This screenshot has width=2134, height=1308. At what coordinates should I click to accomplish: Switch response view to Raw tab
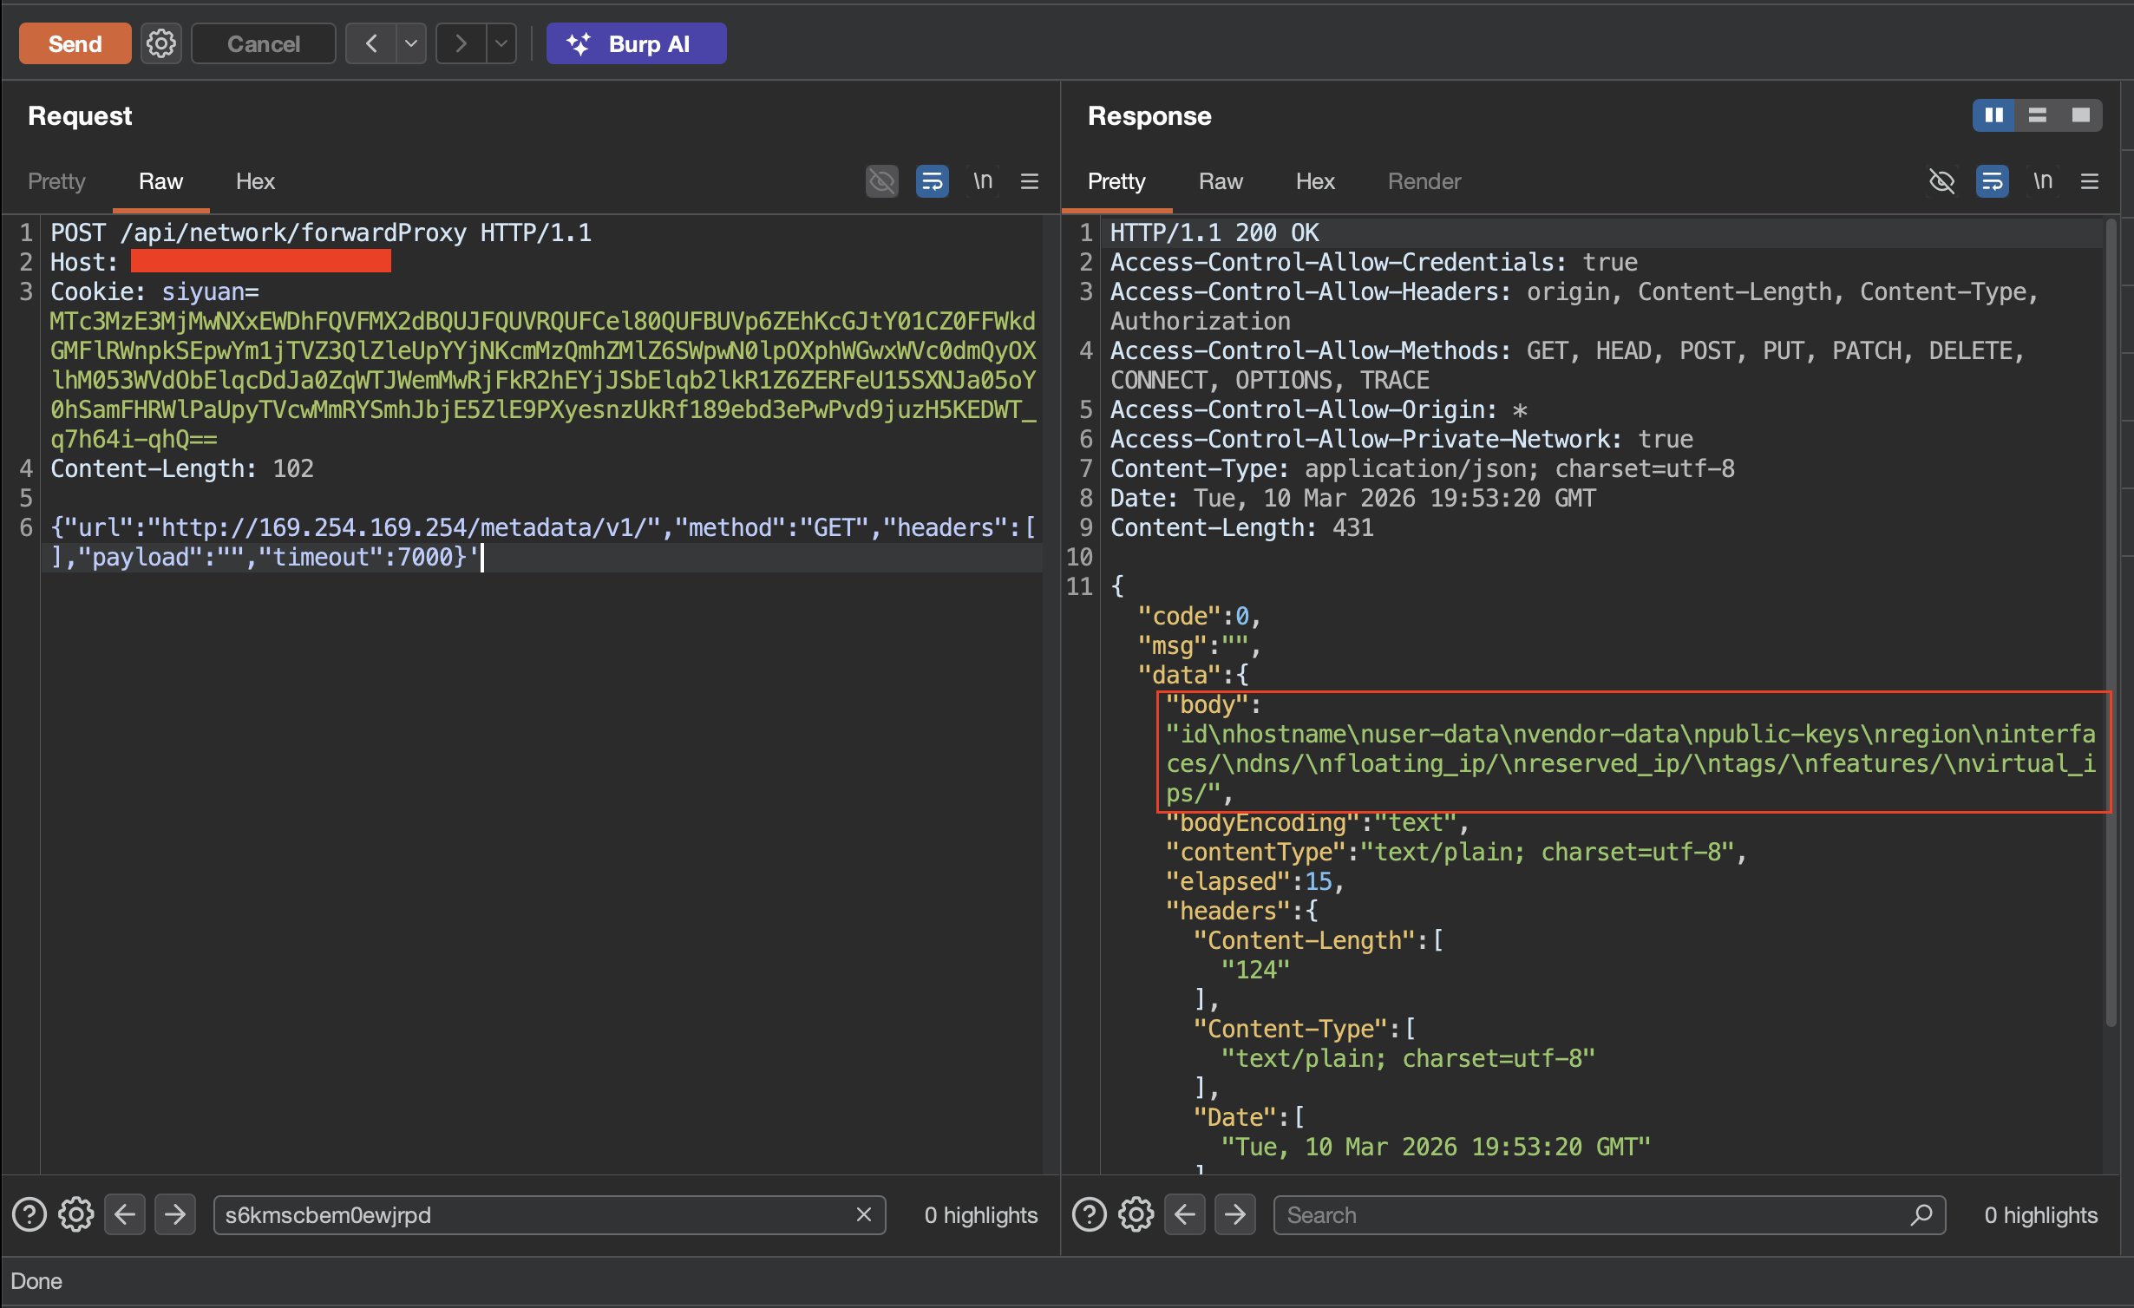(1221, 181)
